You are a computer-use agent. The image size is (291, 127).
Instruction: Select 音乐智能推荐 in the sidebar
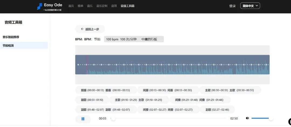[11, 37]
